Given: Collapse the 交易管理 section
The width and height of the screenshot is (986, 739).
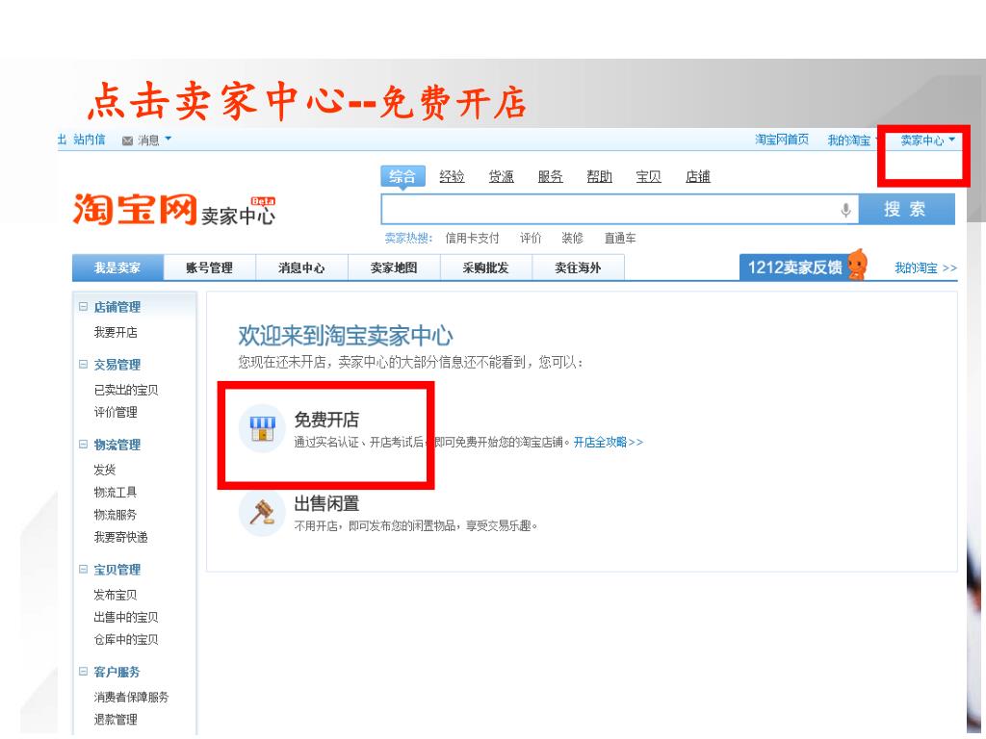Looking at the screenshot, I should [83, 365].
